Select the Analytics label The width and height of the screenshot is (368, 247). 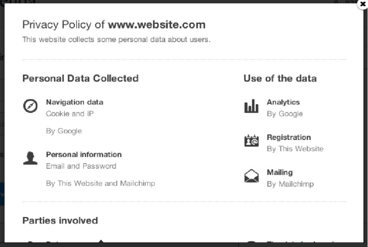coord(283,102)
